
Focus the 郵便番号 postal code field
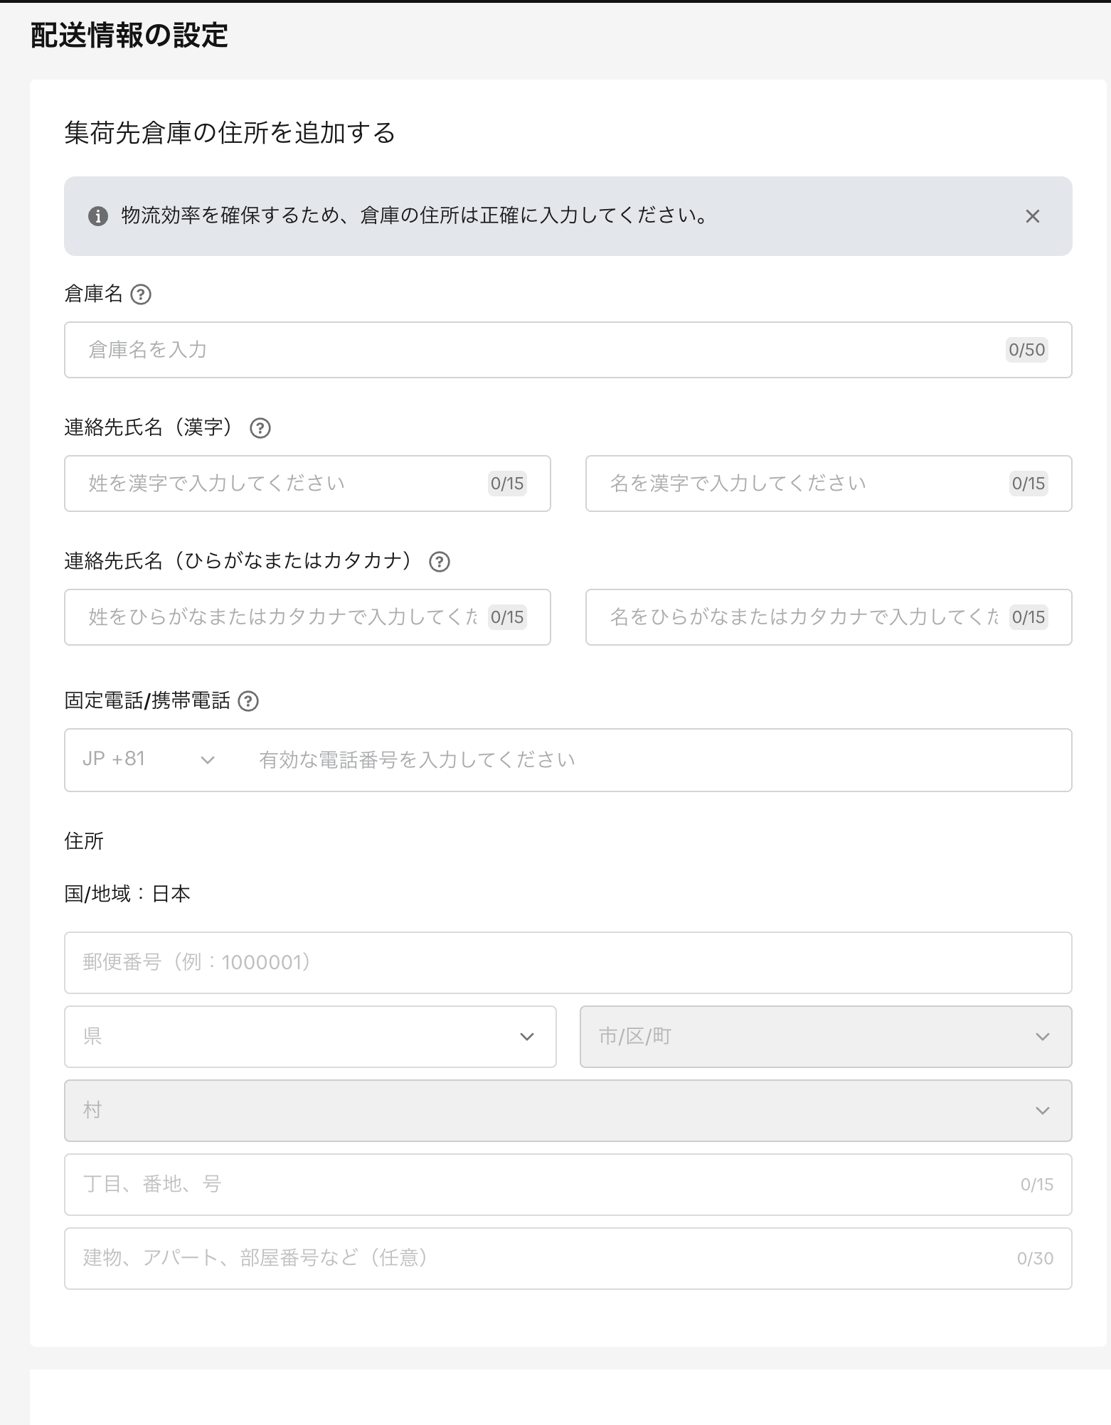(x=568, y=962)
